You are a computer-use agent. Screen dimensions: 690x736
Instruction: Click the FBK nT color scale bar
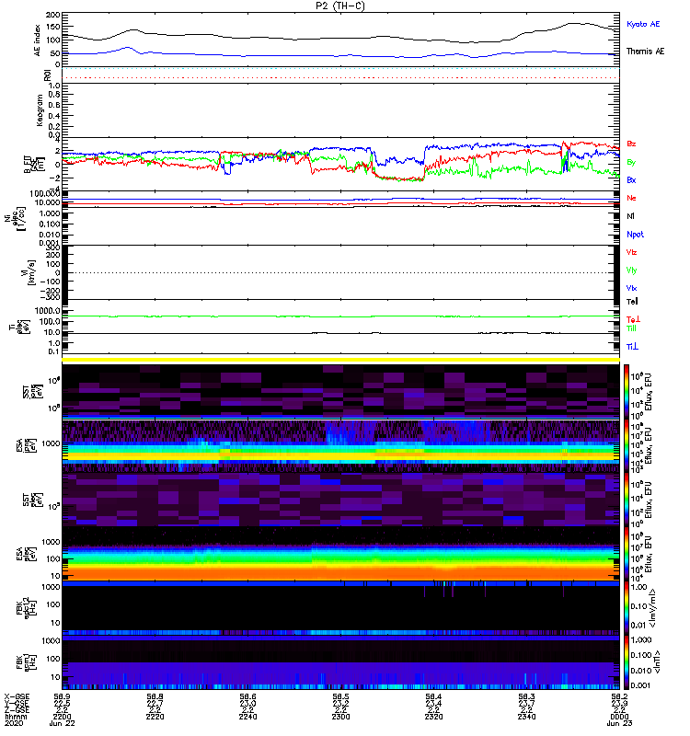627,662
